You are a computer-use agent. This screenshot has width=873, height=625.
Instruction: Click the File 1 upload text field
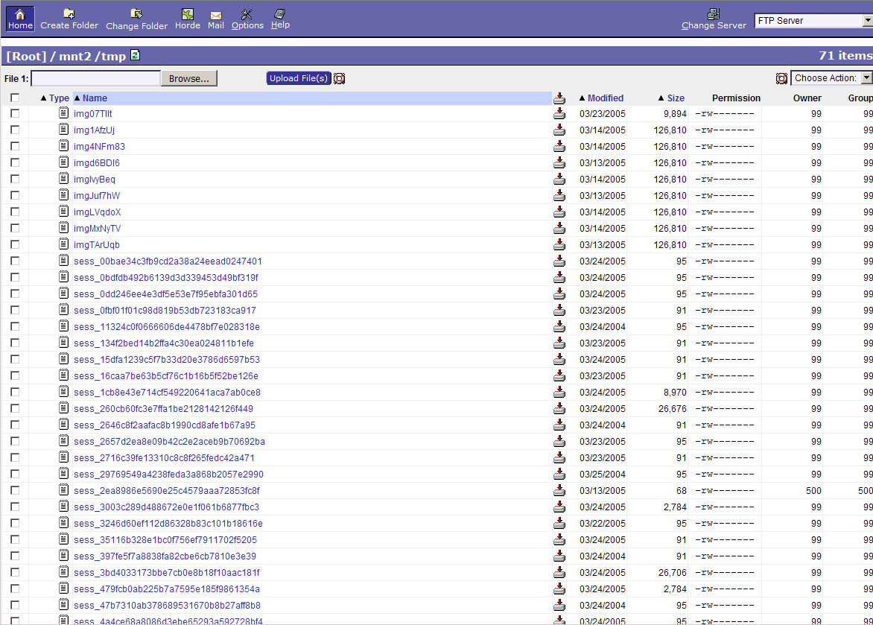click(x=96, y=78)
